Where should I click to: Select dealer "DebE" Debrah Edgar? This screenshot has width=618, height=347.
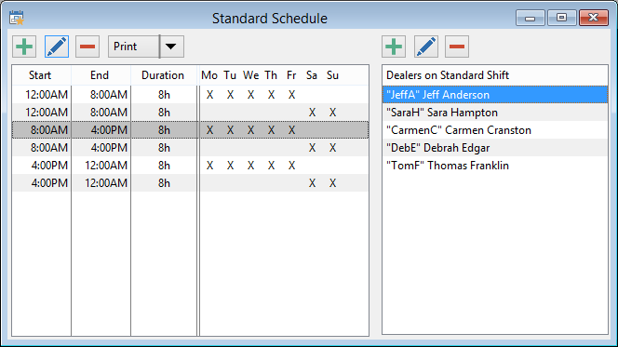[494, 148]
